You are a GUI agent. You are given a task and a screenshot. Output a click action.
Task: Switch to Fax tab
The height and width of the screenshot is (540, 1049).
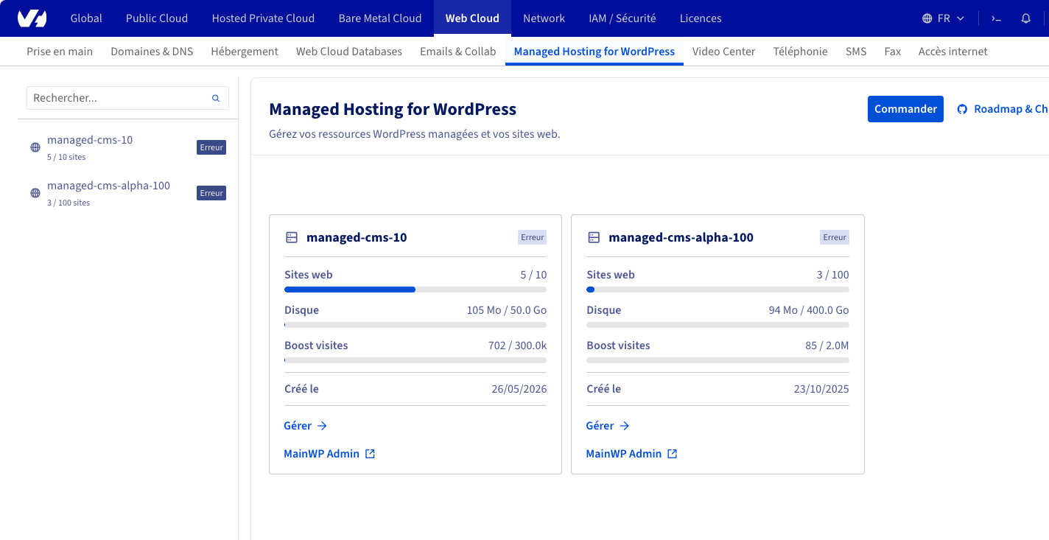point(893,52)
